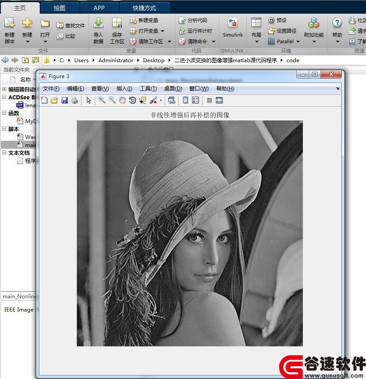Click Run and Time (运行并计时)
The width and height of the screenshot is (366, 379).
tap(195, 31)
